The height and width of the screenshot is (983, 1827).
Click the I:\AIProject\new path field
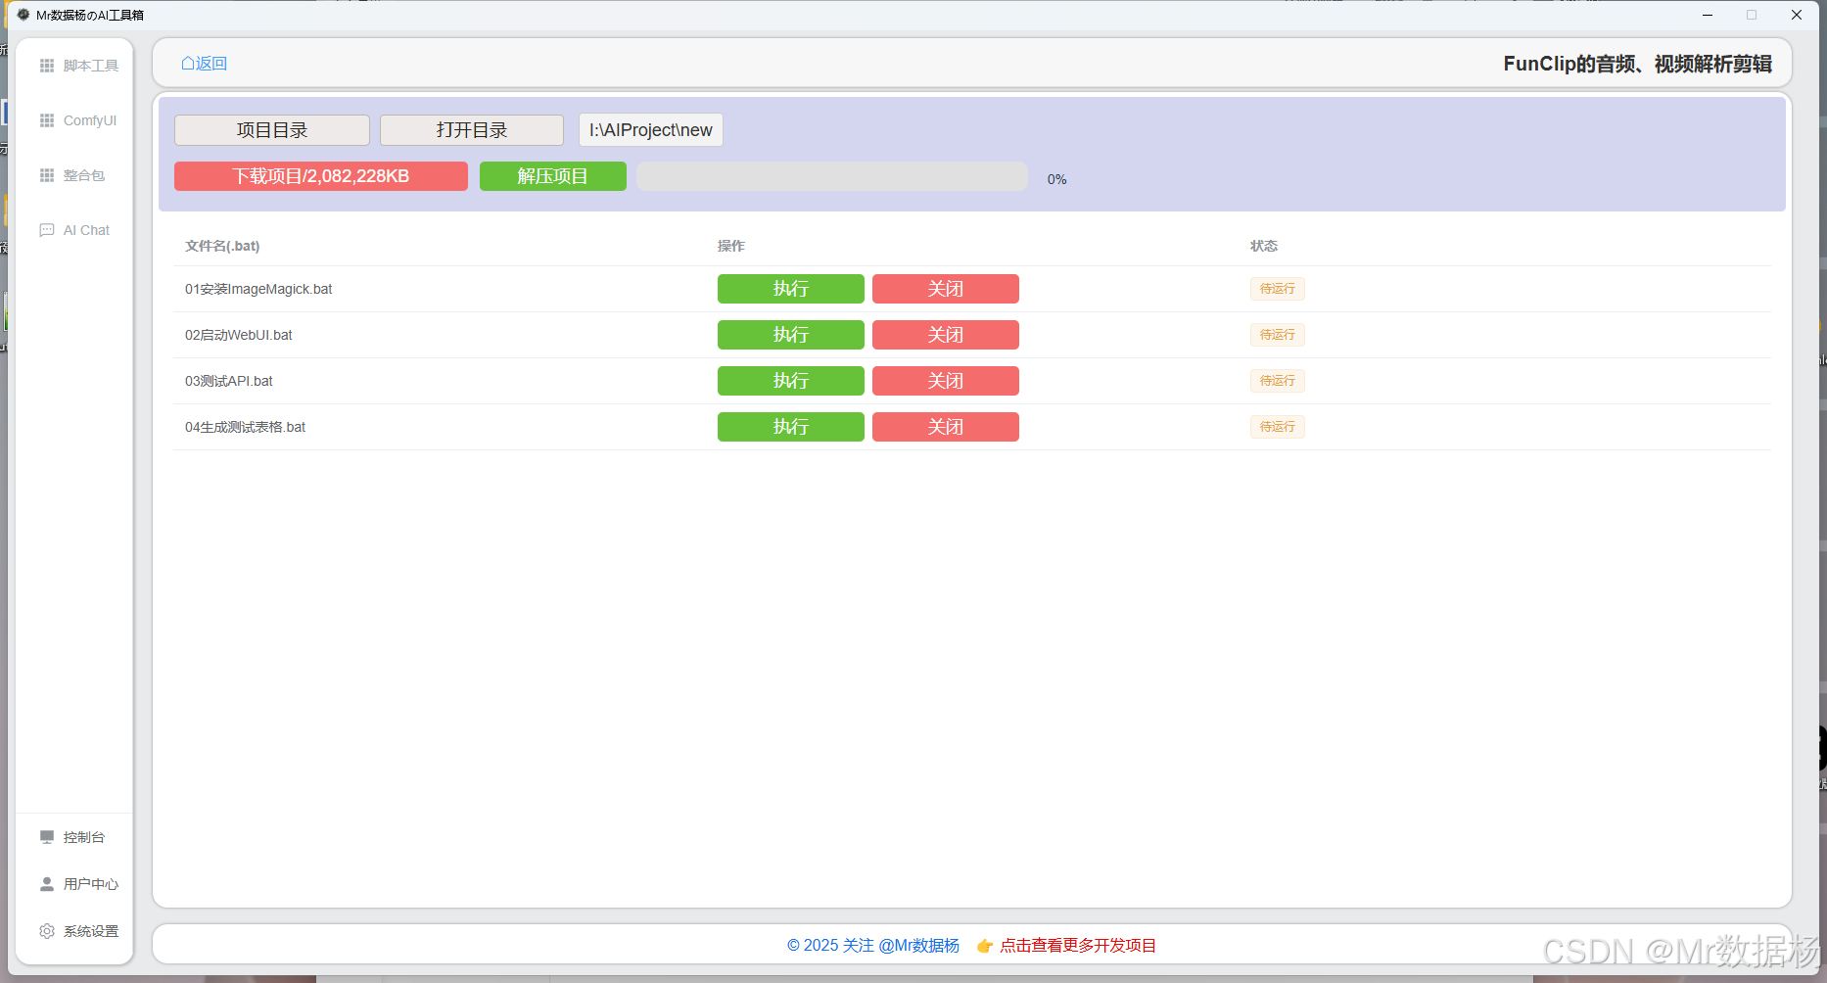[651, 130]
